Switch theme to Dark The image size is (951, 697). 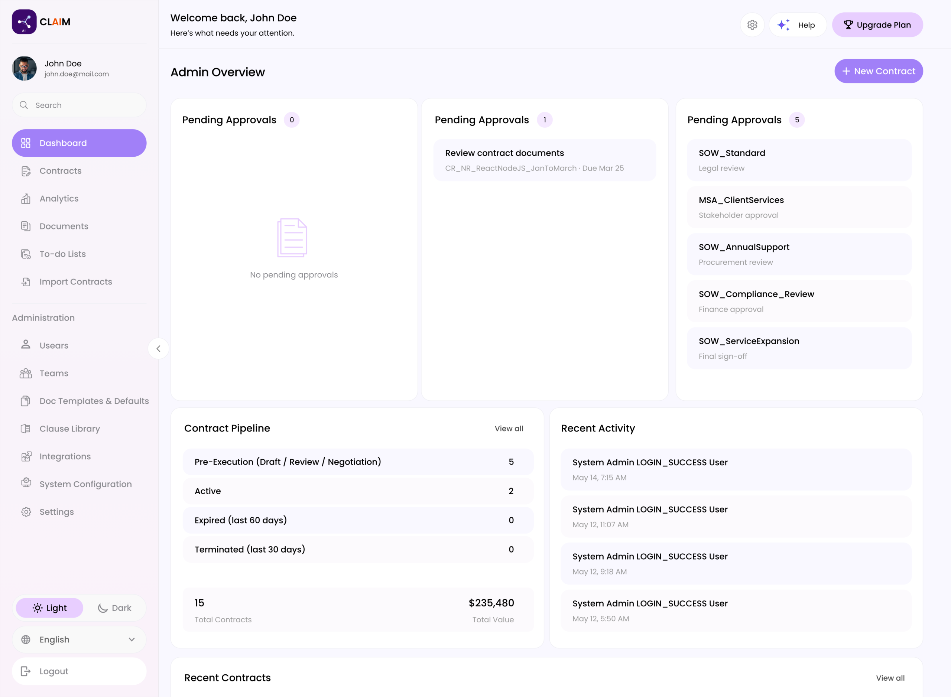tap(114, 608)
